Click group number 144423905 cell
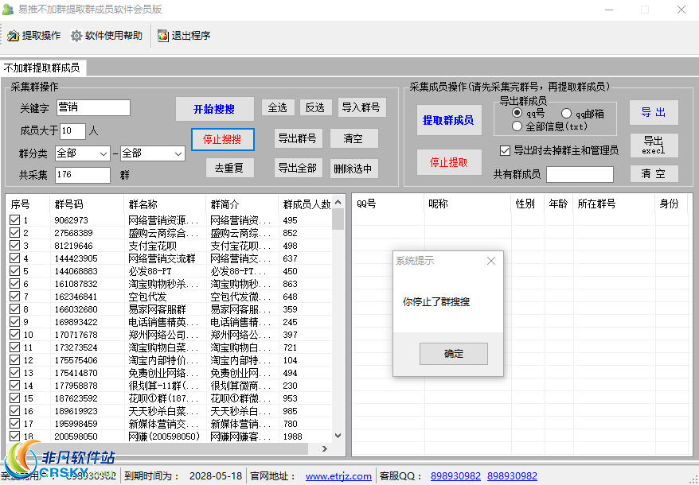 (x=76, y=258)
